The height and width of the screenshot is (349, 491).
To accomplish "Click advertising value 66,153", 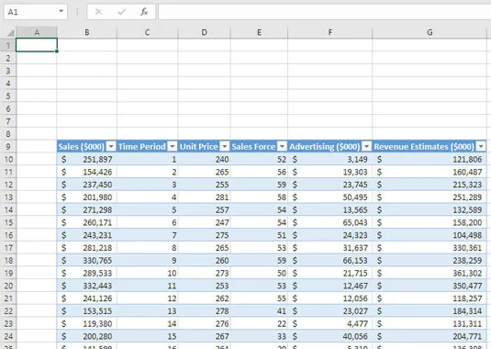I will [x=355, y=260].
